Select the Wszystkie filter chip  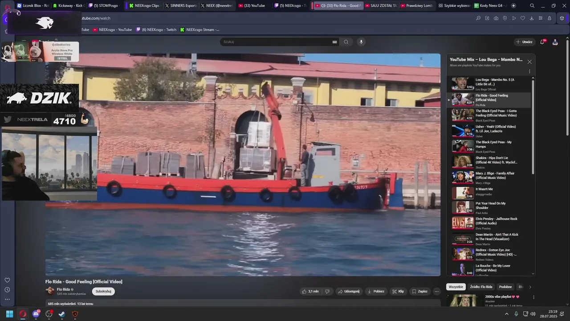[456, 287]
